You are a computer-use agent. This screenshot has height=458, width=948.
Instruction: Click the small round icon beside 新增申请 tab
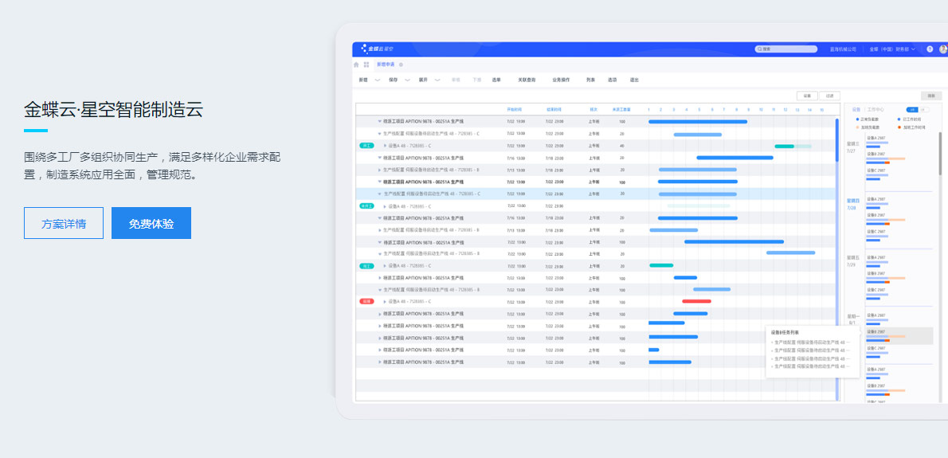(x=401, y=64)
